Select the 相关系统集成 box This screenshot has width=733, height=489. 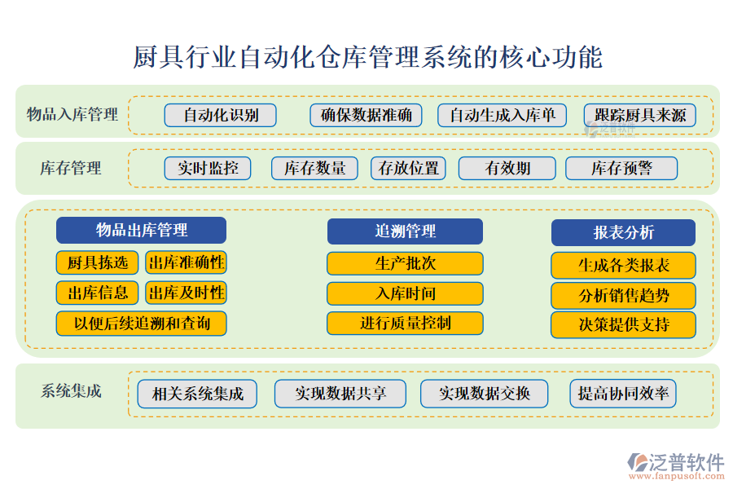click(197, 394)
